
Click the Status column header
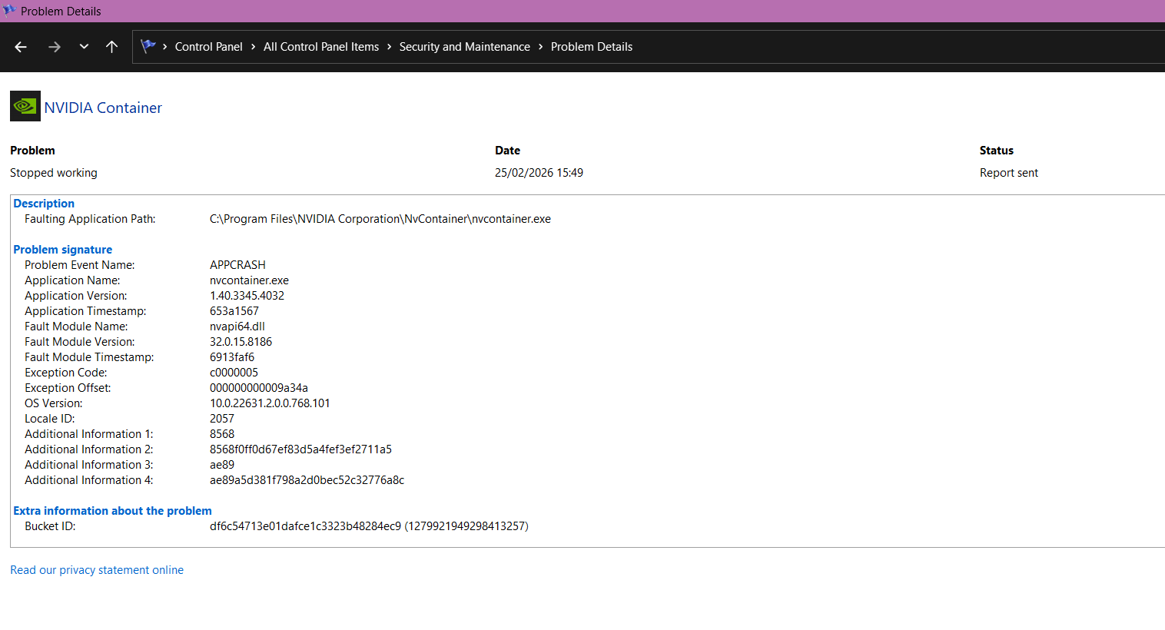click(996, 151)
